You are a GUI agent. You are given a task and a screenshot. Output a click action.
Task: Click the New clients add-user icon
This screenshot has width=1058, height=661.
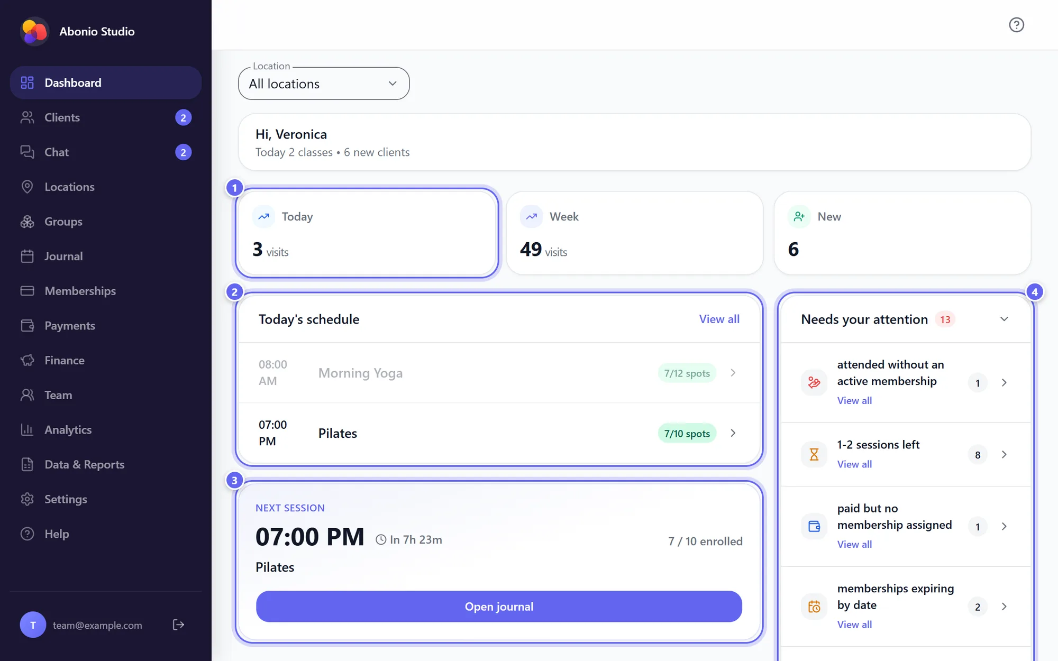click(799, 216)
